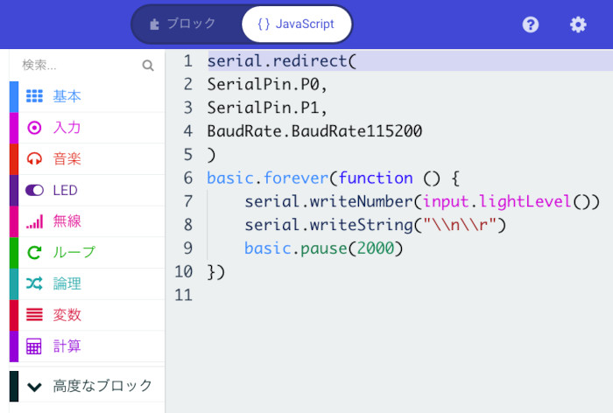613x413 pixels.
Task: Click the LED toggle-shaped icon
Action: coord(34,190)
